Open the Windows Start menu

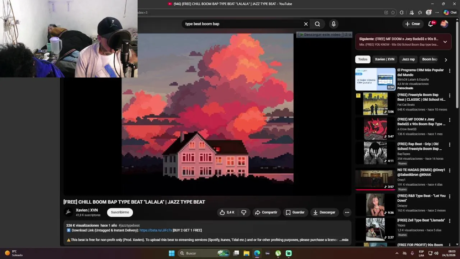click(x=172, y=253)
